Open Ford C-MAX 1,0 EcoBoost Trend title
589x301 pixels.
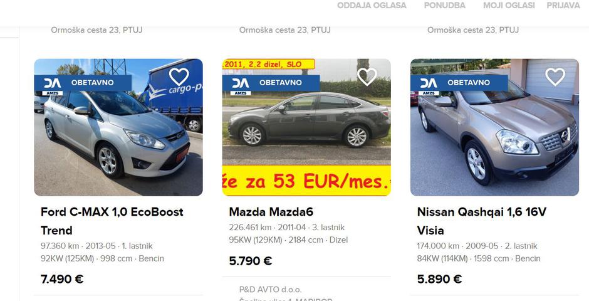tap(112, 221)
